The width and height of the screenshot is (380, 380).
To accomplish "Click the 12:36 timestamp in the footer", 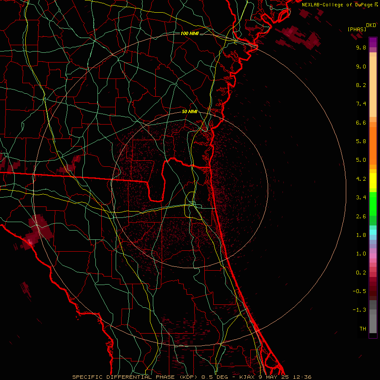I will (x=303, y=377).
